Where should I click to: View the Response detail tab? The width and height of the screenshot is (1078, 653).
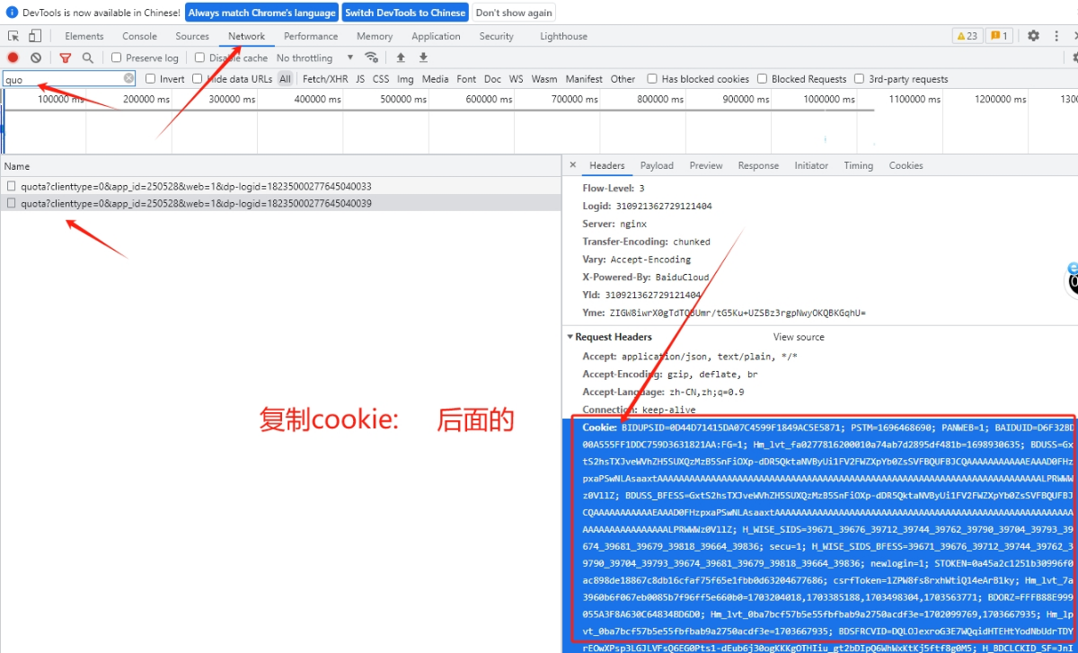point(758,165)
